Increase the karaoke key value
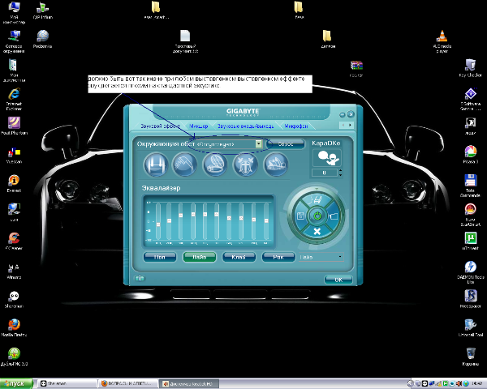487x389 pixels. 340,171
